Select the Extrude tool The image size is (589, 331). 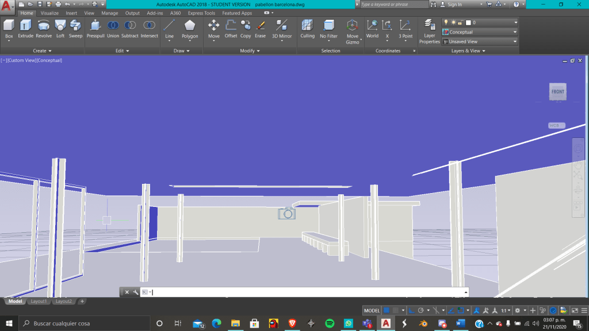point(25,28)
